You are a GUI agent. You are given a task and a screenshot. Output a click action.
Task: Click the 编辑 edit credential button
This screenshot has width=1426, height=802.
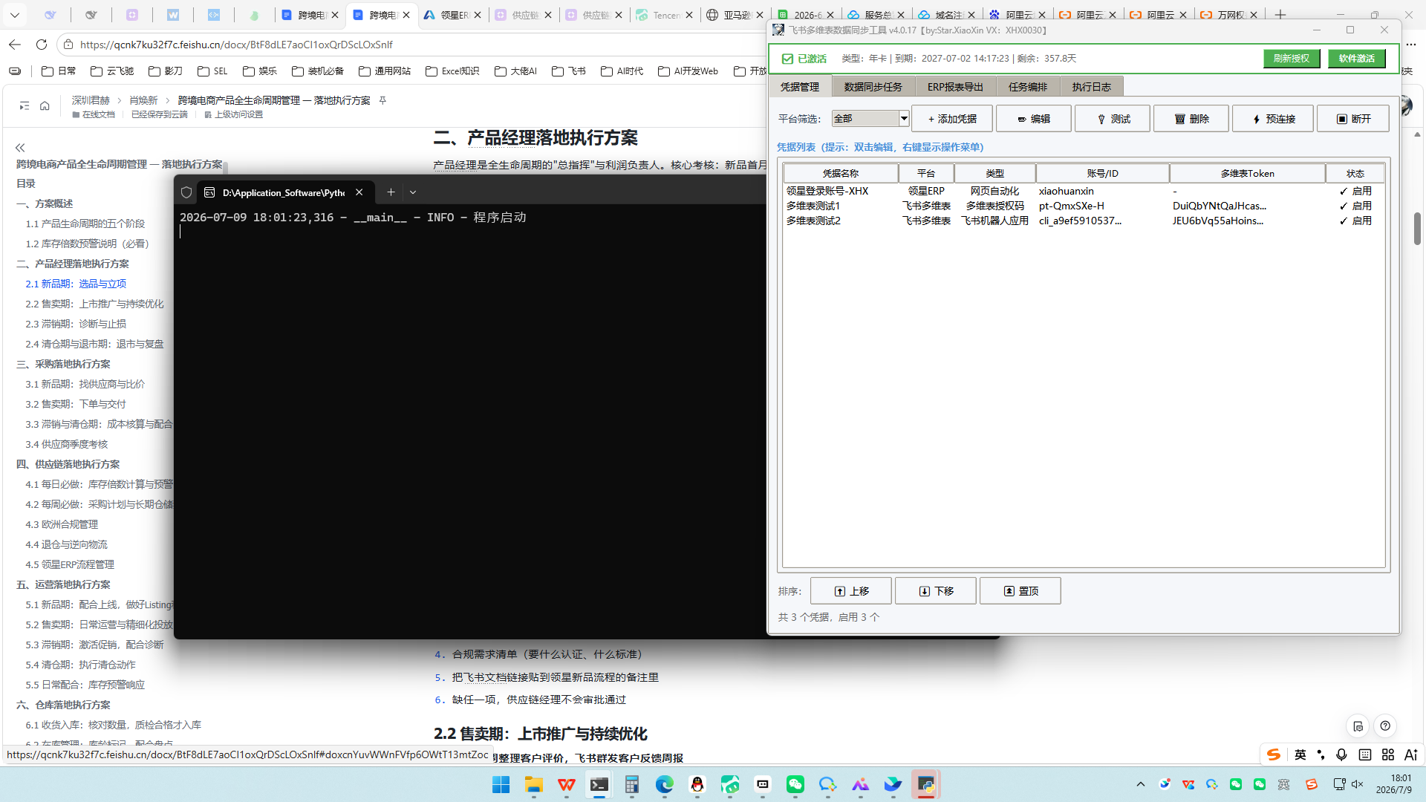tap(1033, 119)
